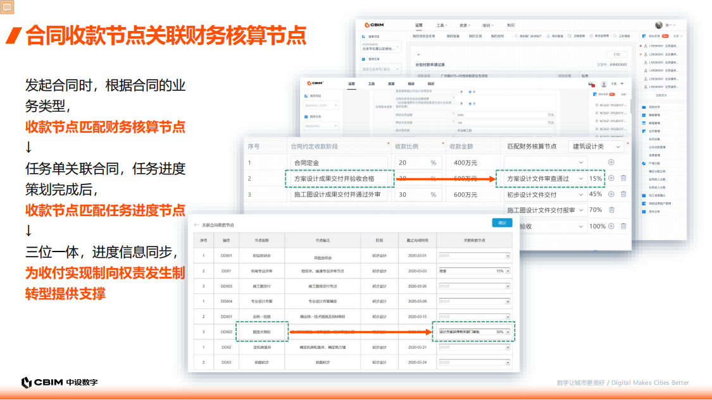Click the 预估合同金额 2000 input field
Screen dimensions: 712x400
[x=505, y=115]
